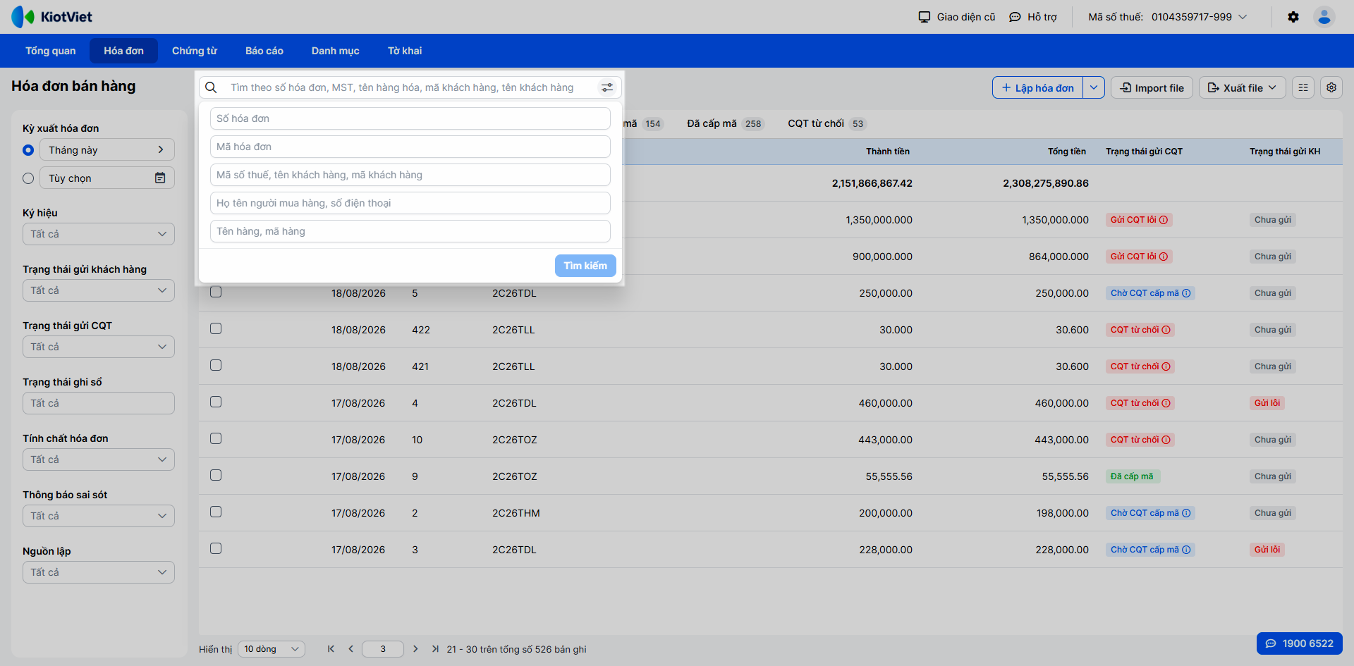
Task: Open the settings gear in the top bar
Action: click(x=1293, y=17)
